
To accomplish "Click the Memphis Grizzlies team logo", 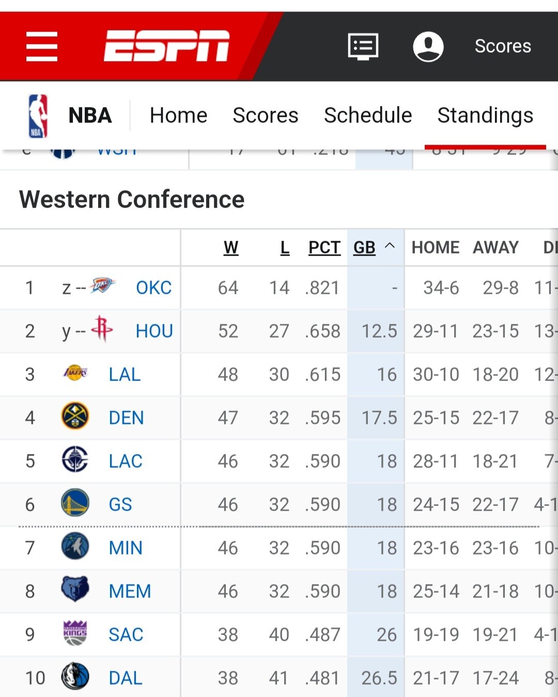I will [75, 590].
